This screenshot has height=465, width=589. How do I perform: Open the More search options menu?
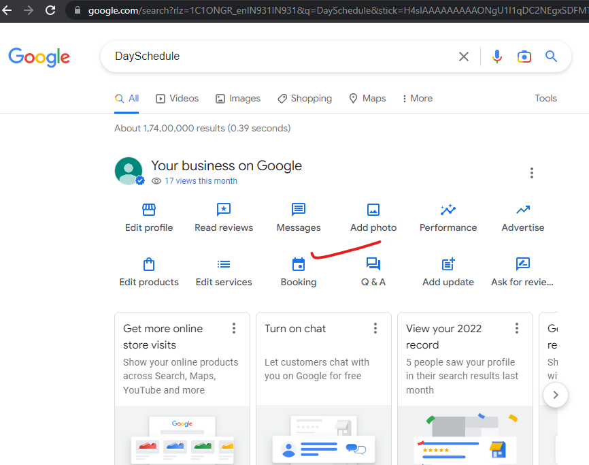coord(416,98)
